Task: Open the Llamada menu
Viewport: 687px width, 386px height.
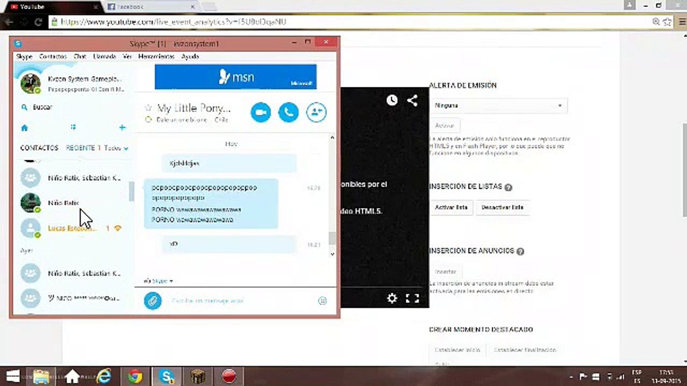Action: point(104,56)
